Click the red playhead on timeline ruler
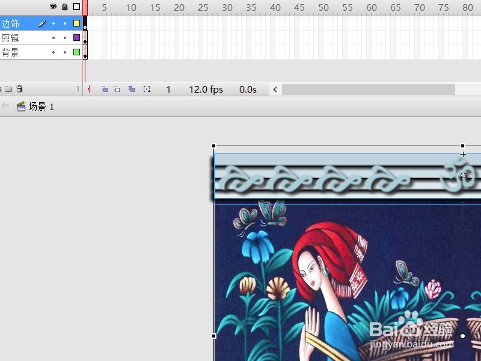The height and width of the screenshot is (361, 481). coord(85,7)
